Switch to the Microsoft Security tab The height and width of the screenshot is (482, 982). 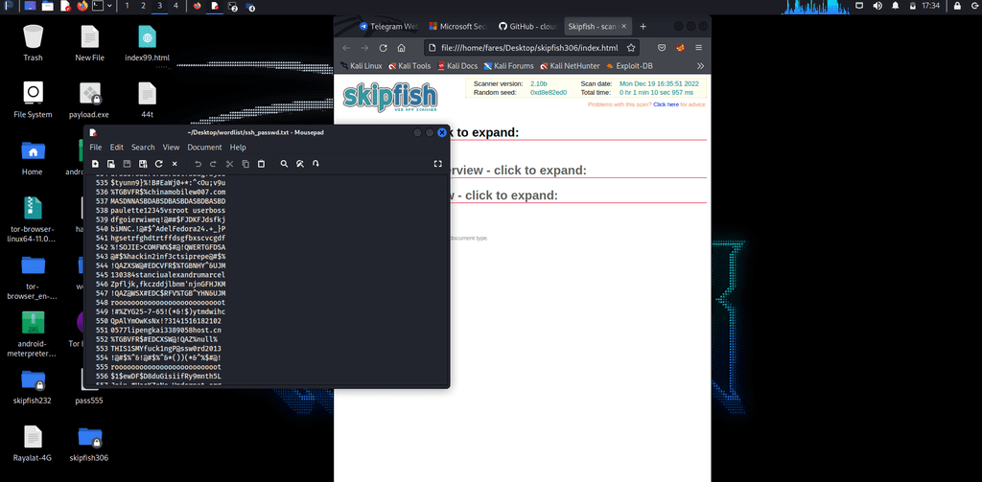(458, 26)
